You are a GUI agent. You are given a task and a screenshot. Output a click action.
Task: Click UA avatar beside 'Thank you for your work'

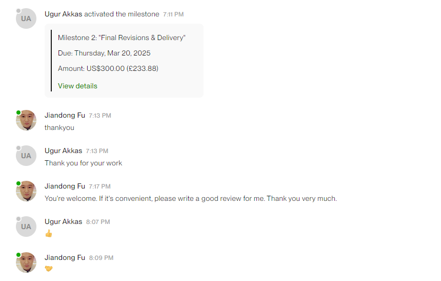coord(26,156)
